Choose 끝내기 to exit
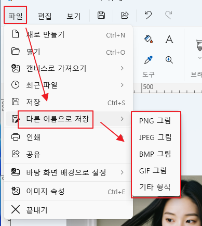 click(68, 210)
